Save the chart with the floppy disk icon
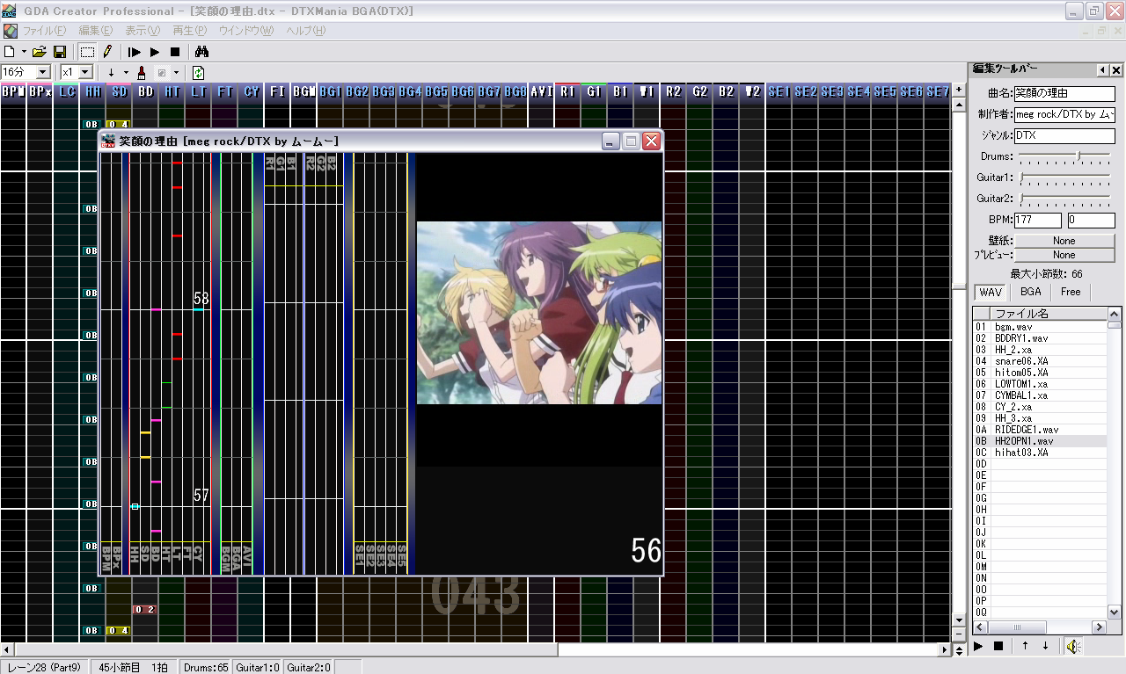 tap(60, 53)
